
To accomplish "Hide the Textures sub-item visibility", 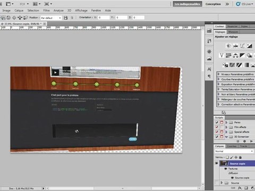I will coord(226,169).
